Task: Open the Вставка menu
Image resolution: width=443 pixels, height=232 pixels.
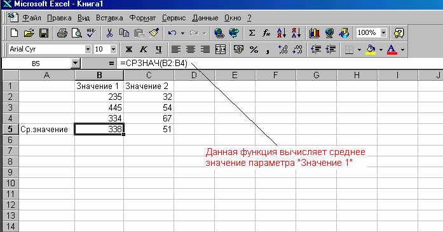Action: point(109,18)
